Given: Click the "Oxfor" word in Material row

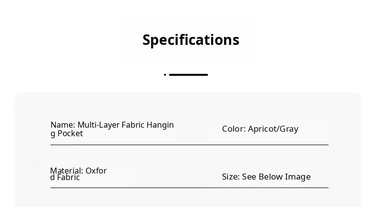Looking at the screenshot, I should pyautogui.click(x=96, y=171).
